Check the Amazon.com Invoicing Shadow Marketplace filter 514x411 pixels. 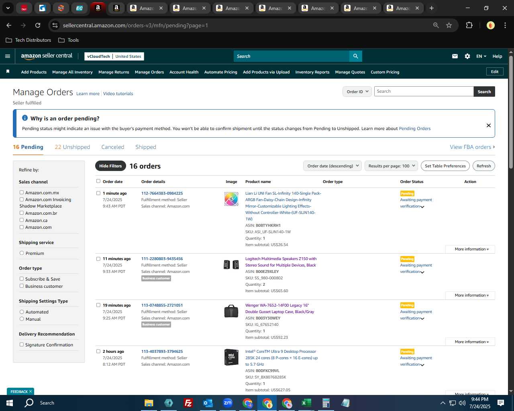pos(22,199)
